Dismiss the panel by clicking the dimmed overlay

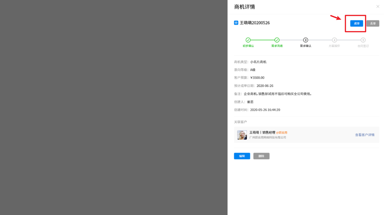pyautogui.click(x=114, y=107)
